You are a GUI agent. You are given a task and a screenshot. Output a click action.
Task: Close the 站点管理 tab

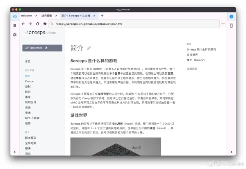pyautogui.click(x=56, y=16)
